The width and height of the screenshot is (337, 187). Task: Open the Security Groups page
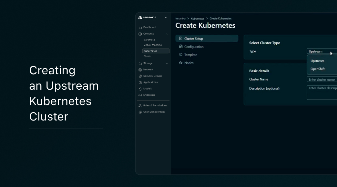point(153,76)
